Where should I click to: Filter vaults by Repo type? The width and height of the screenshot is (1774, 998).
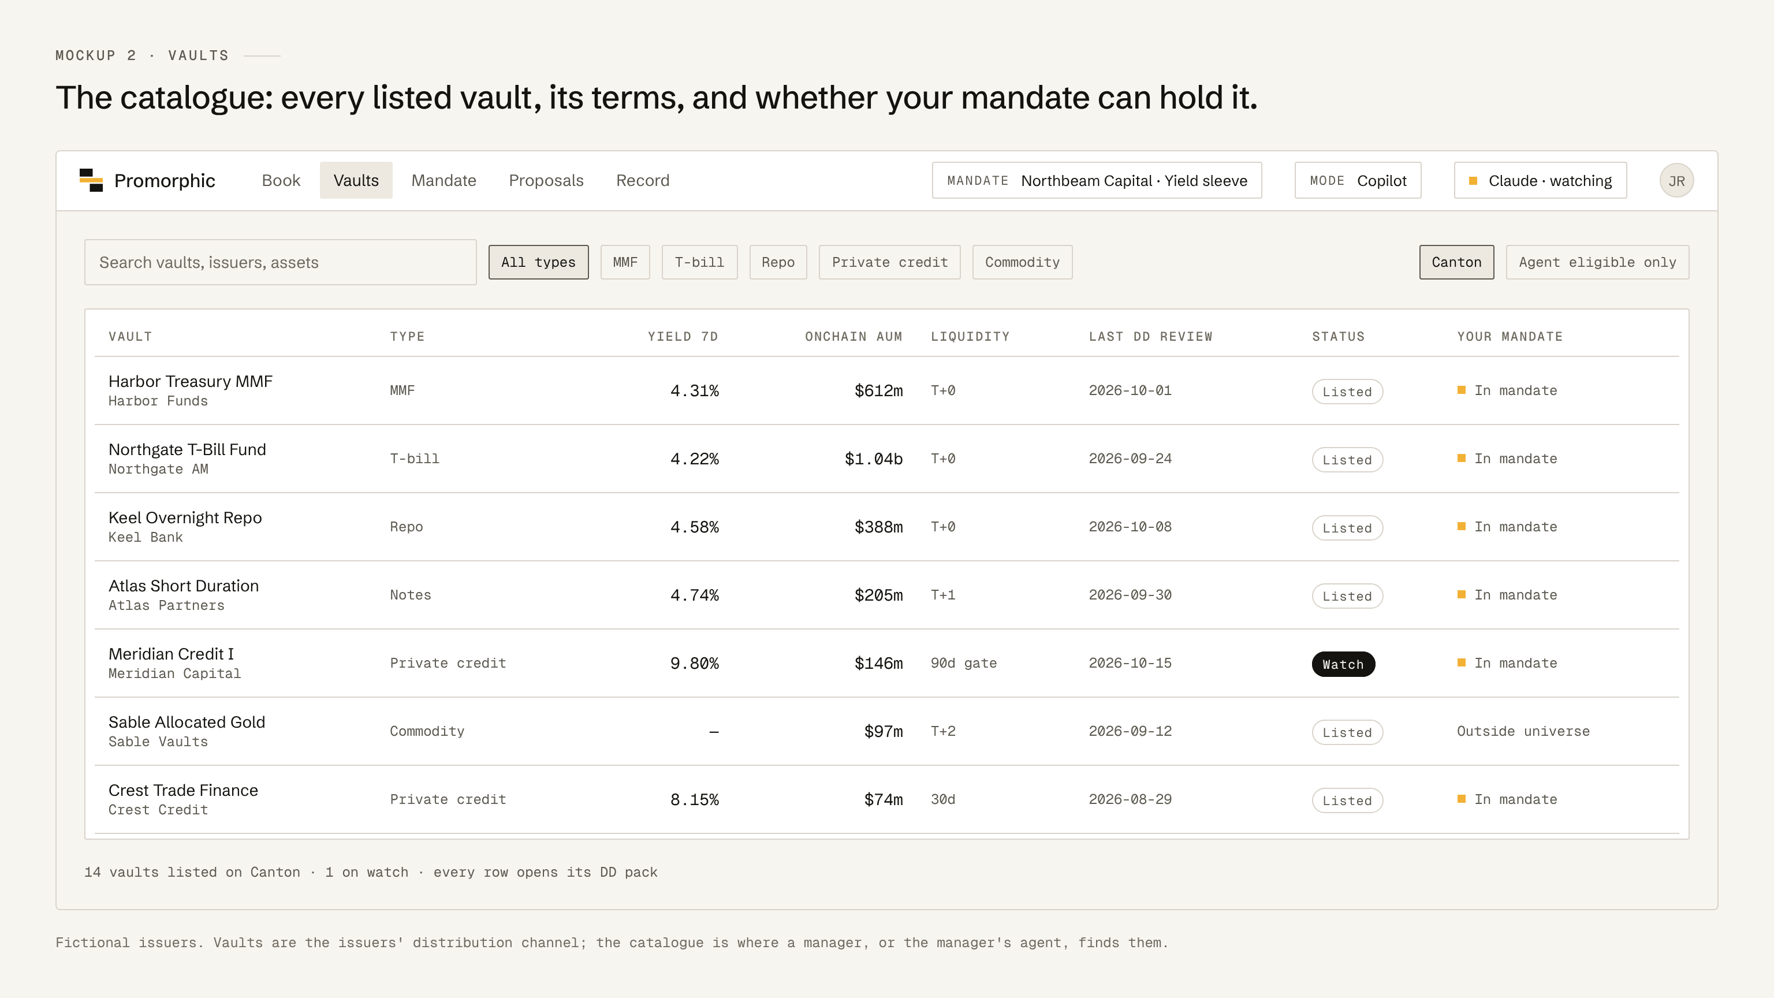point(778,262)
